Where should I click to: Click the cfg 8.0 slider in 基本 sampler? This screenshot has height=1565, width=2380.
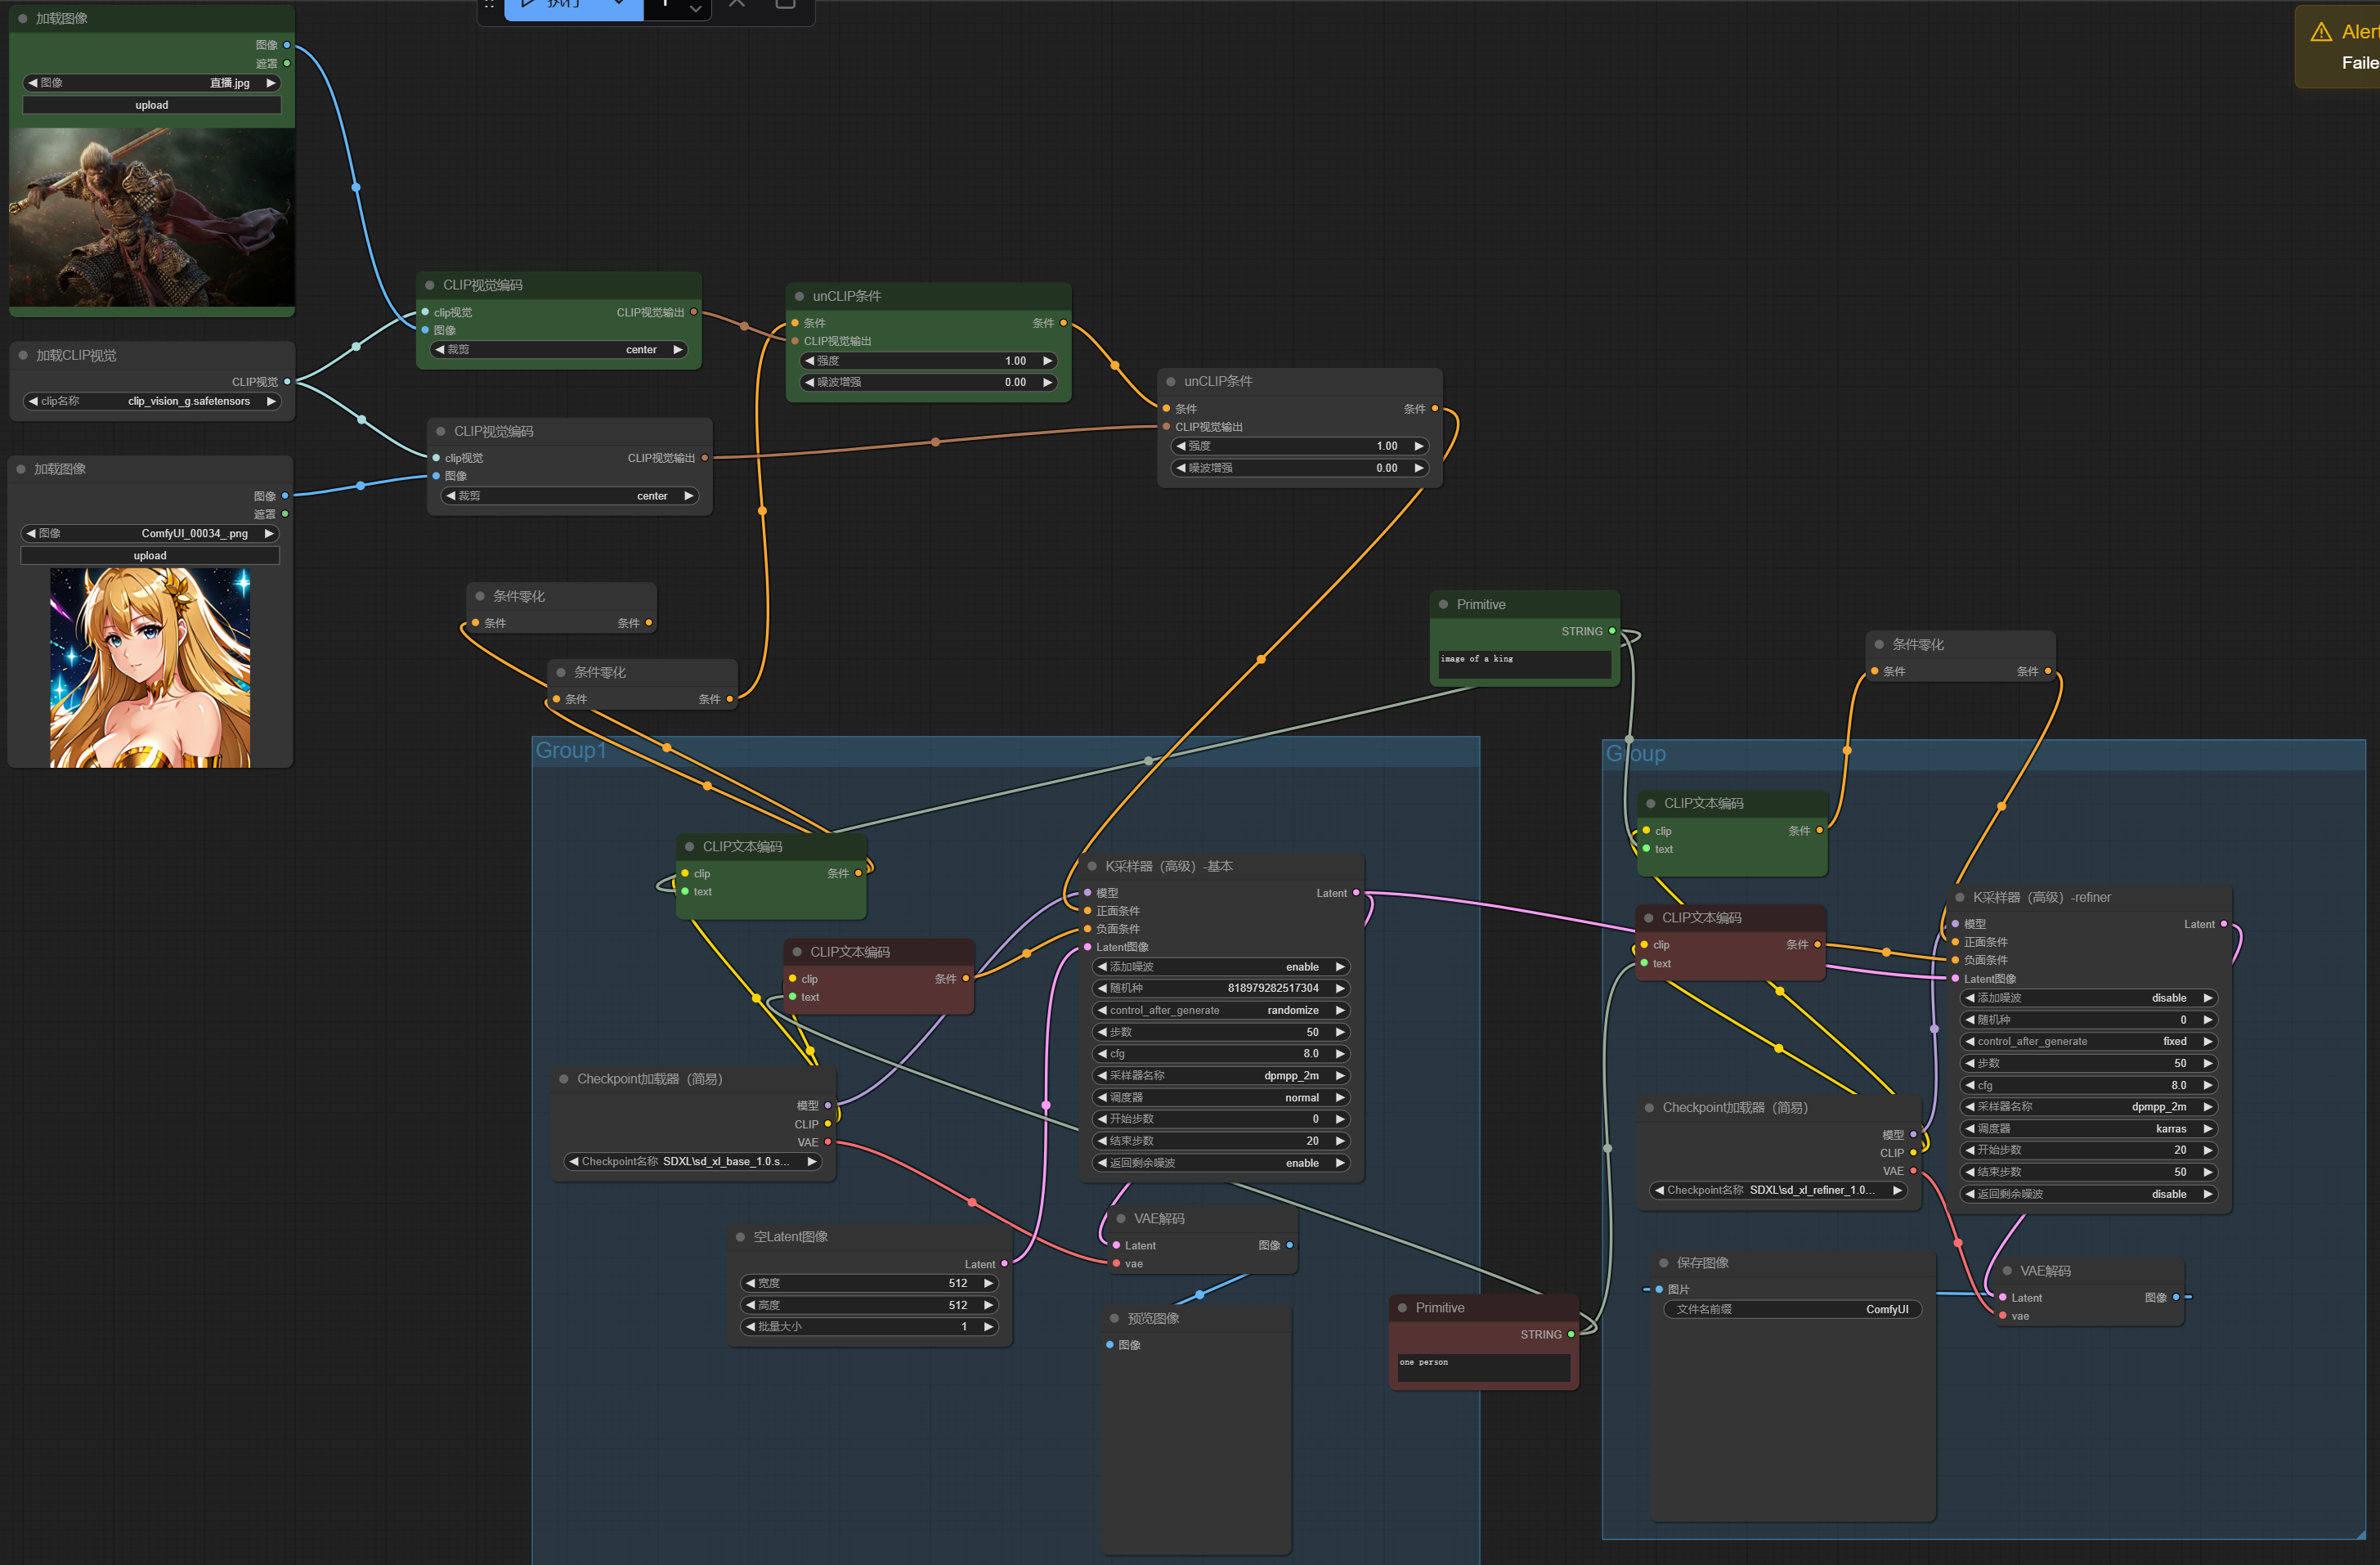(x=1220, y=1054)
